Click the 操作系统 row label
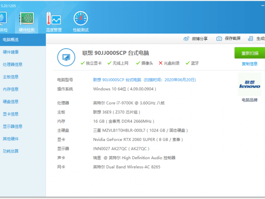Screen dimensions: 265x199 point(65,89)
